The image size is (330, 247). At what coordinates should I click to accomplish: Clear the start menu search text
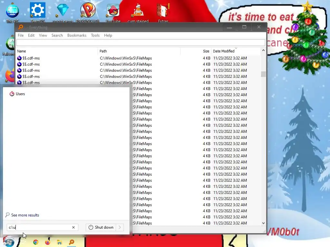[x=73, y=227]
